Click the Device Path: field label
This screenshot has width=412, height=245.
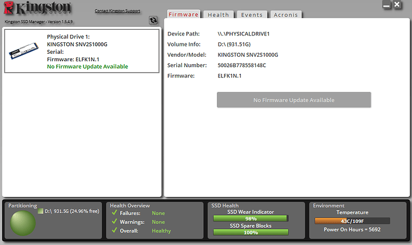click(184, 34)
